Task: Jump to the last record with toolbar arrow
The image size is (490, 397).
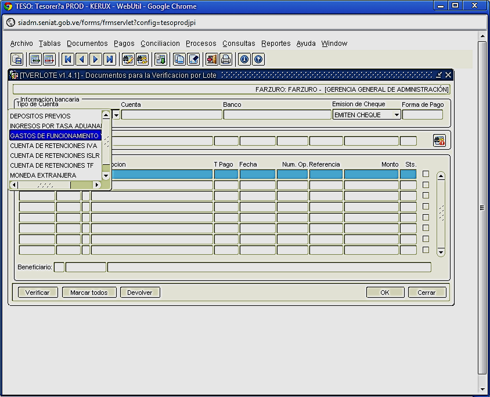Action: (110, 59)
